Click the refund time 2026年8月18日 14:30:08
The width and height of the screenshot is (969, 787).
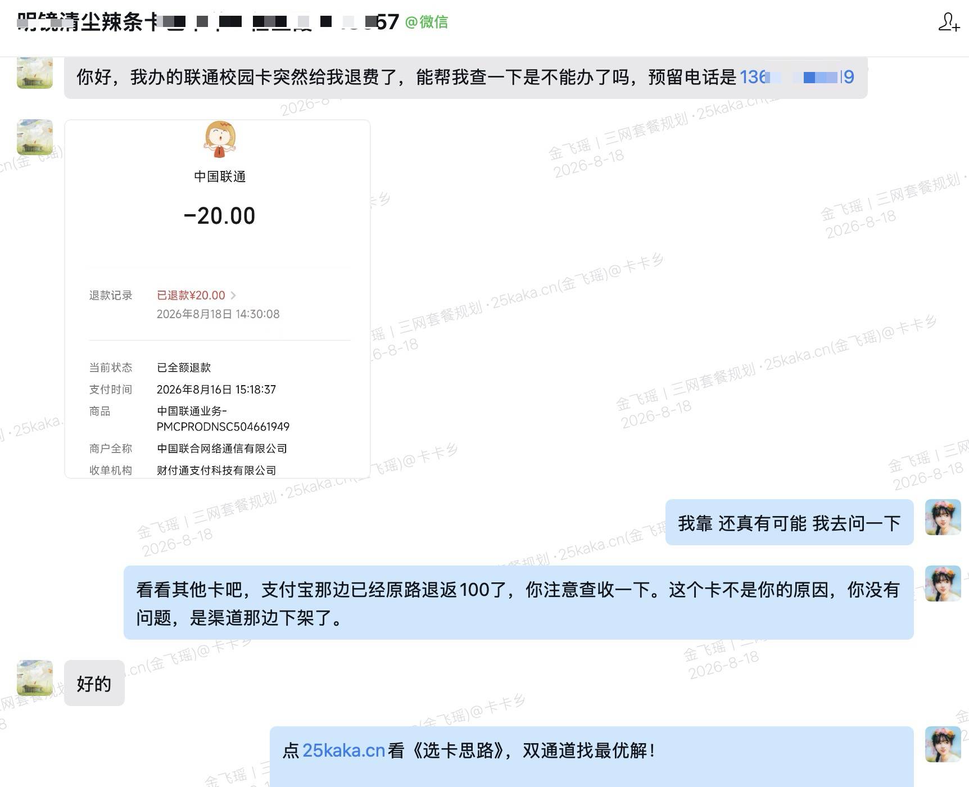click(x=218, y=314)
